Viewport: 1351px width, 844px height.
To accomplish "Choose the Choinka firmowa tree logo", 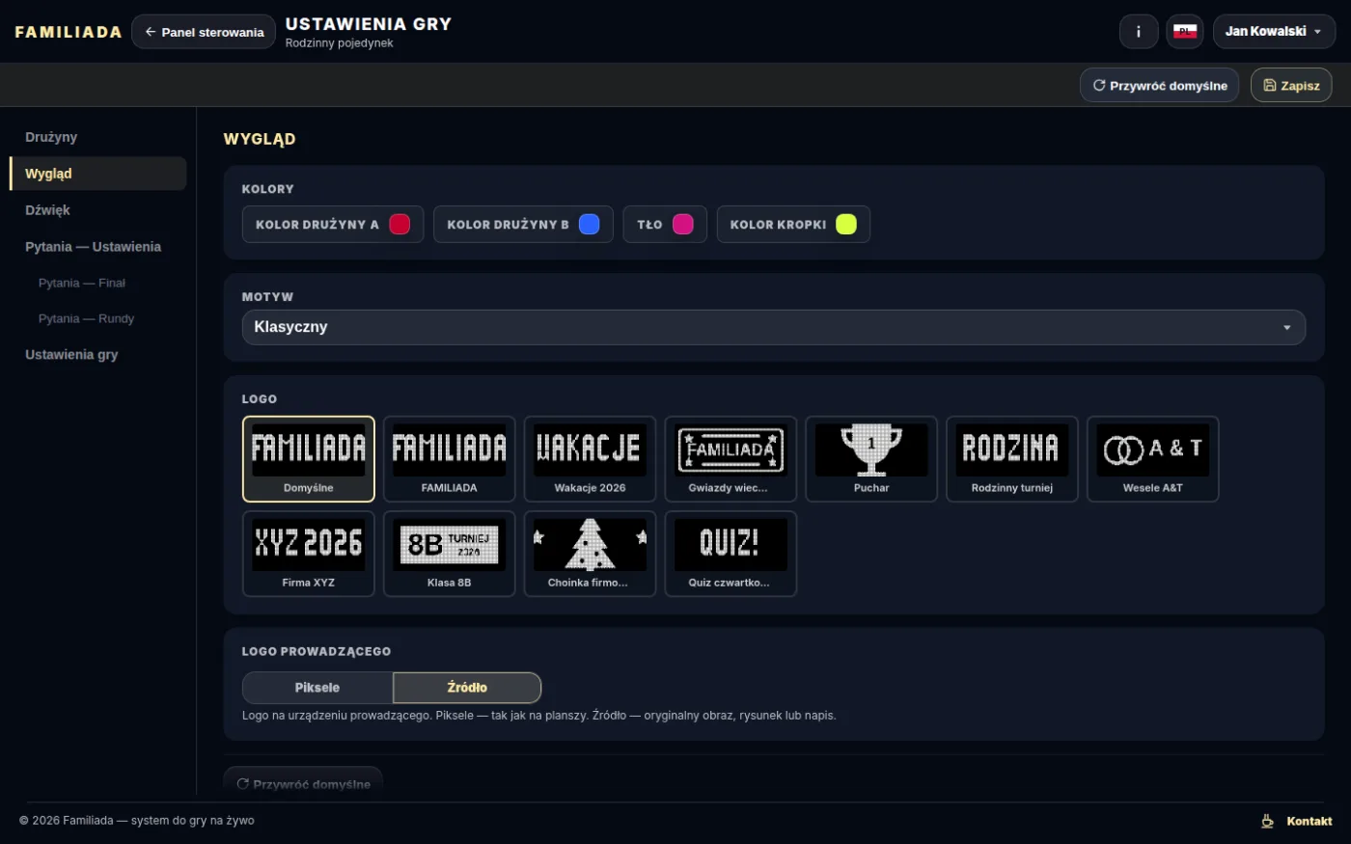I will coord(590,554).
